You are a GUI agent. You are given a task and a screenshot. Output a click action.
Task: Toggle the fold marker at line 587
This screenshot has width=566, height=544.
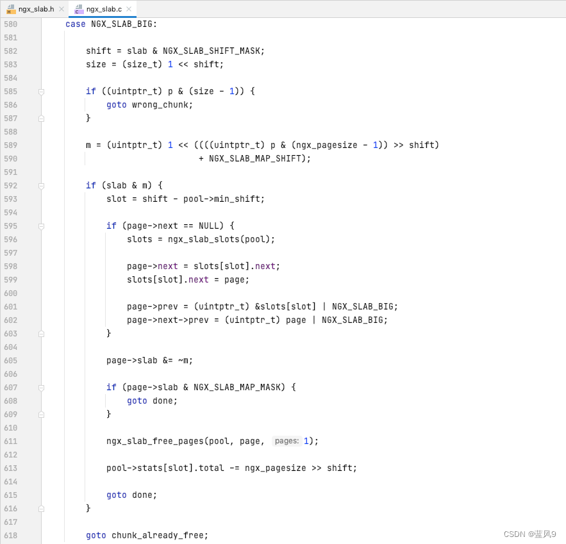(41, 118)
